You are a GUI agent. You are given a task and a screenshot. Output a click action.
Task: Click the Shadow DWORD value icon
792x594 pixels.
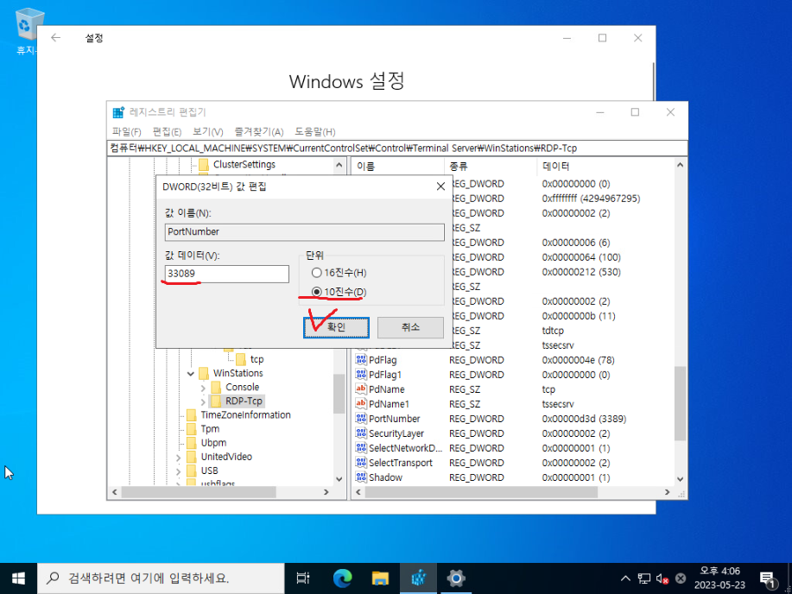[x=361, y=477]
